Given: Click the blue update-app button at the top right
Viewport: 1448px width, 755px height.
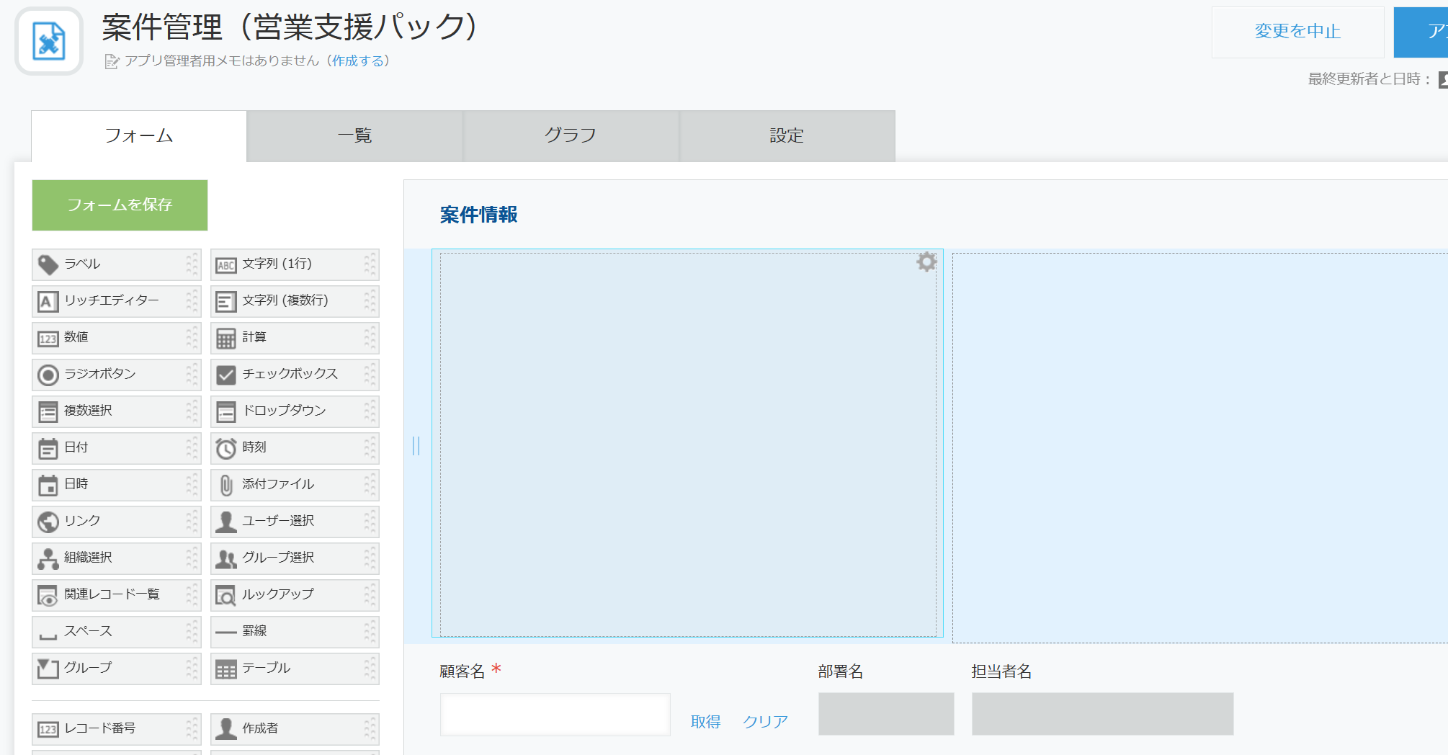Looking at the screenshot, I should point(1421,32).
